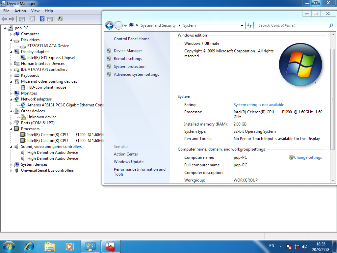Open the File menu in Device Manager
Image resolution: width=337 pixels, height=253 pixels.
tap(6, 11)
